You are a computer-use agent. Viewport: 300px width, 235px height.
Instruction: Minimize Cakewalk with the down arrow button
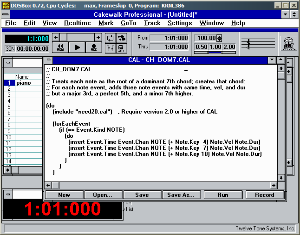click(x=285, y=14)
